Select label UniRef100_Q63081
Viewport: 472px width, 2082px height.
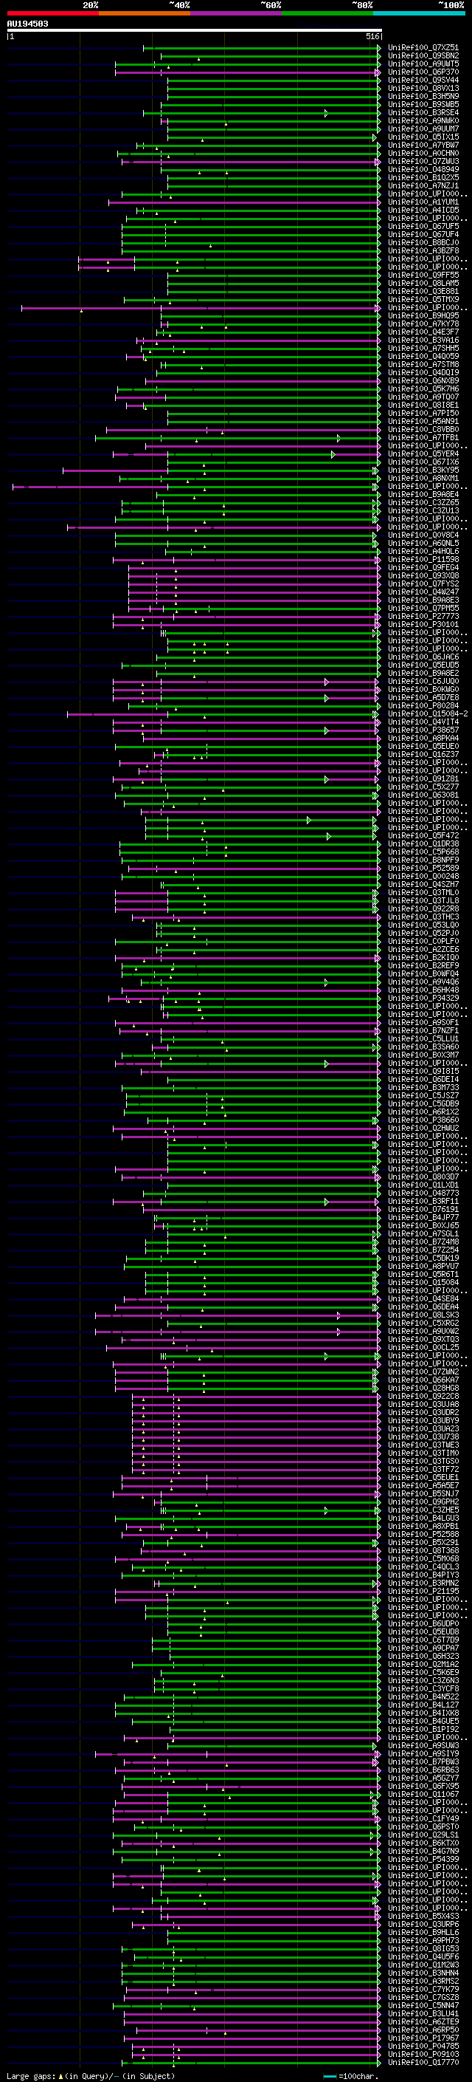tap(423, 795)
